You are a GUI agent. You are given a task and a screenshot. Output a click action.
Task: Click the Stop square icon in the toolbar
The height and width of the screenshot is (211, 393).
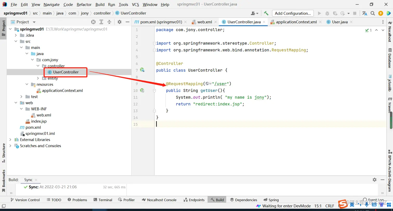pyautogui.click(x=355, y=13)
